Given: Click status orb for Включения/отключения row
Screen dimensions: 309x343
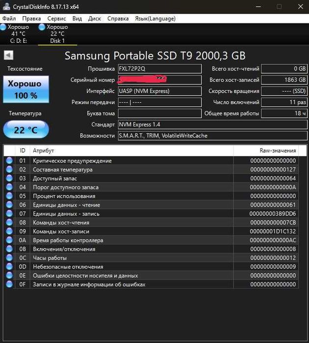Looking at the screenshot, I should pyautogui.click(x=9, y=249).
